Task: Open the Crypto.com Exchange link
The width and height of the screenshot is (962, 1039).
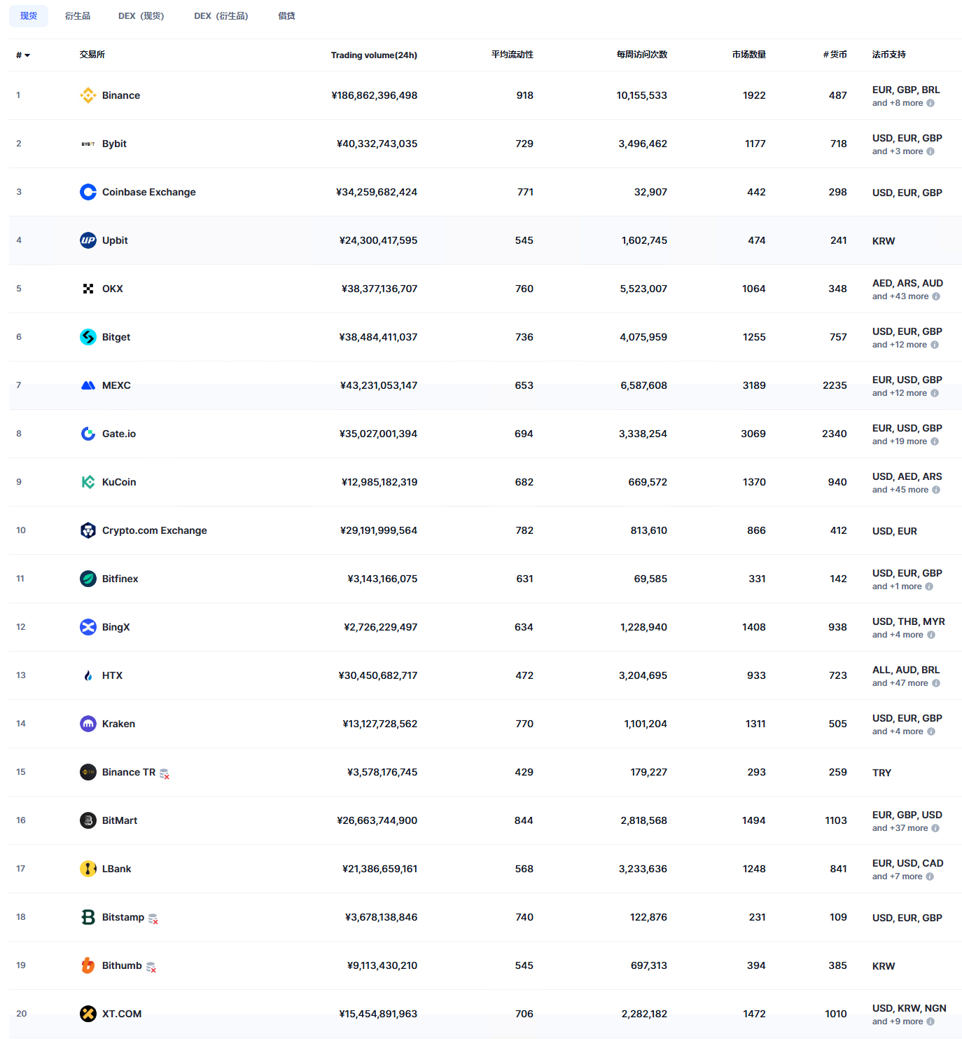Action: pos(155,530)
